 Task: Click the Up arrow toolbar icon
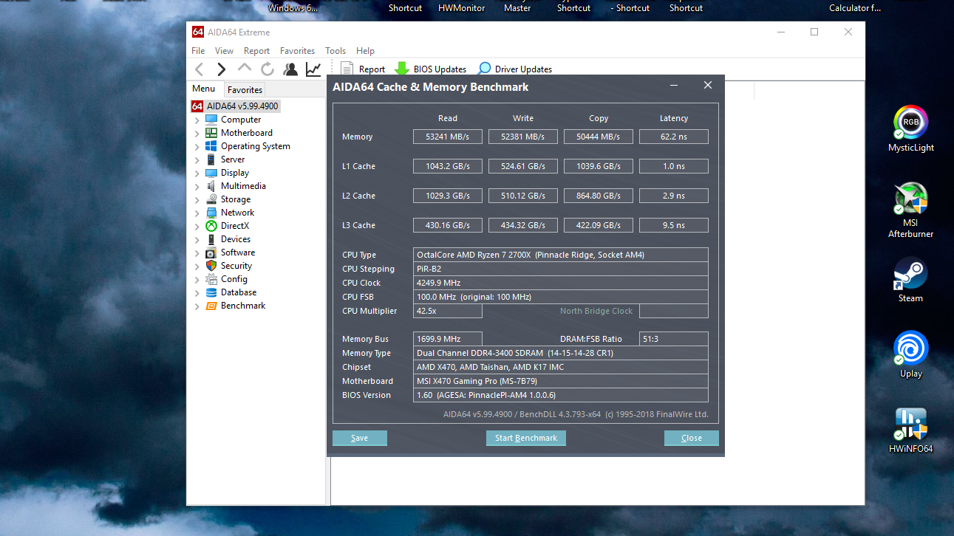(245, 69)
